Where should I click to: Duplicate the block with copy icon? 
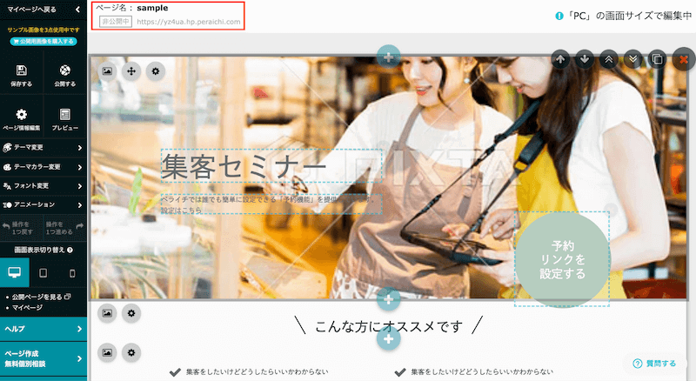click(658, 58)
